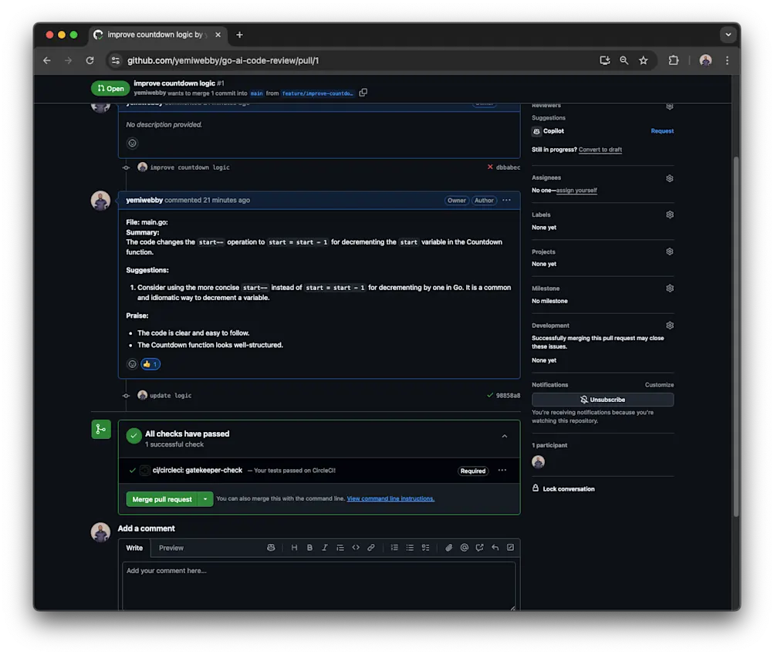Select the Bold formatting icon
This screenshot has width=774, height=655.
click(x=309, y=547)
